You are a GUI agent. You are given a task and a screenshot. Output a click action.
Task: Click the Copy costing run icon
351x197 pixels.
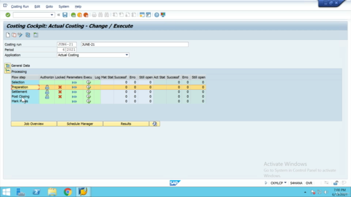[x=14, y=35]
